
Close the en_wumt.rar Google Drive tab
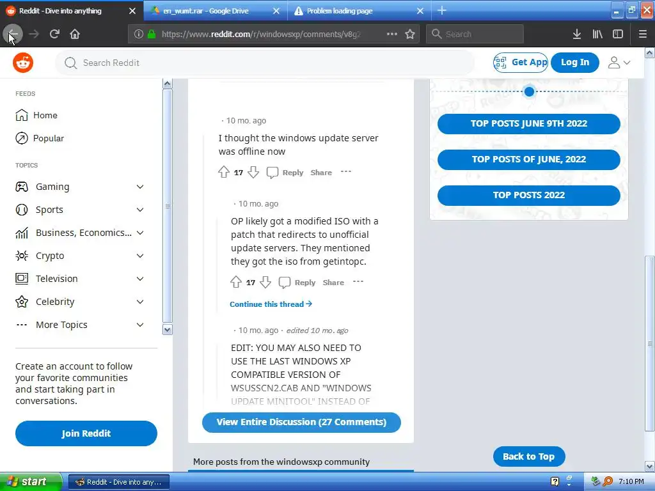[276, 11]
